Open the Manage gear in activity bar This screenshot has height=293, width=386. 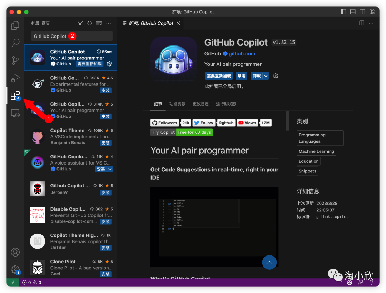[15, 270]
